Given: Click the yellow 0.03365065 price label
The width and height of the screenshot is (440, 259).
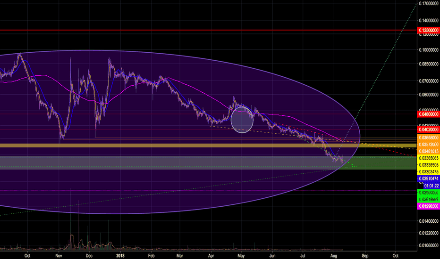Looking at the screenshot, I should click(429, 158).
